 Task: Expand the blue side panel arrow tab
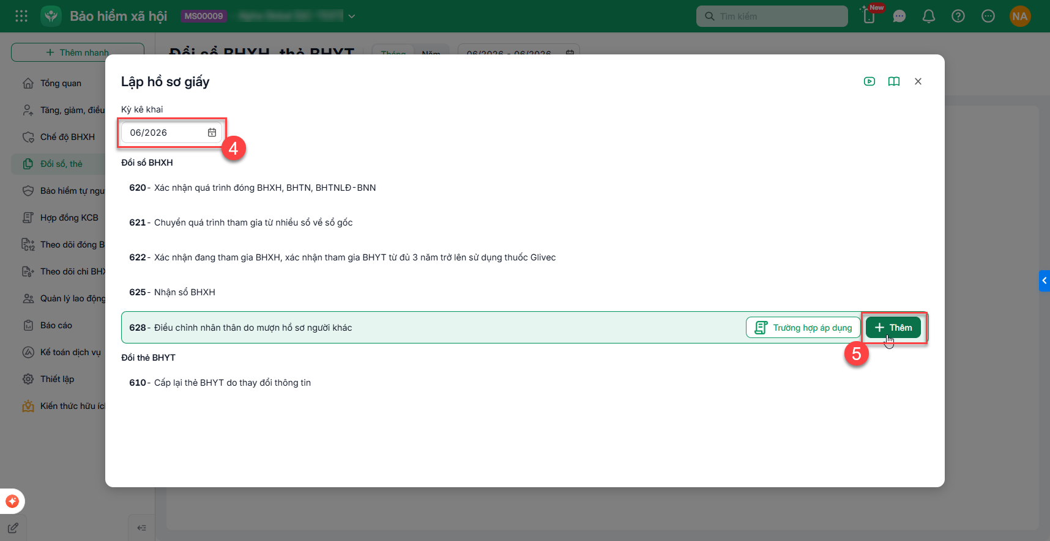(1044, 281)
